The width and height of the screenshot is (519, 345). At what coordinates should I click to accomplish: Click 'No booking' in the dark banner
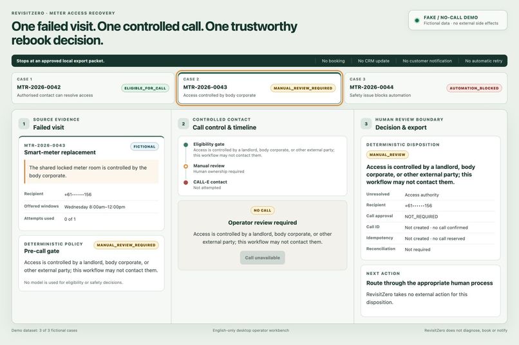tap(333, 61)
